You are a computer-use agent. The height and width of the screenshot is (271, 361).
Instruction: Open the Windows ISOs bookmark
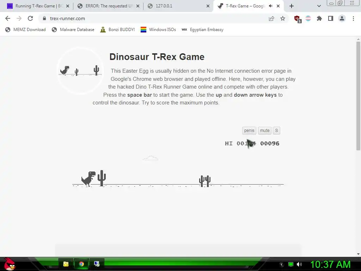(158, 30)
